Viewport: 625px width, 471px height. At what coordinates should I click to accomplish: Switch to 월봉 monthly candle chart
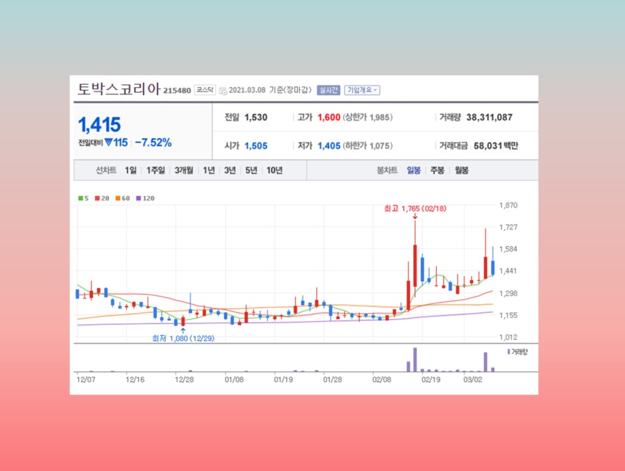pos(462,170)
